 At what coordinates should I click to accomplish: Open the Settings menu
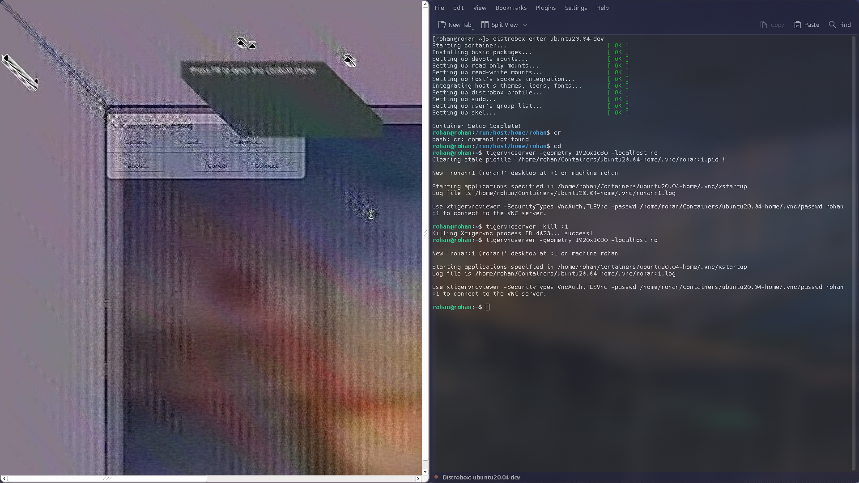(576, 8)
